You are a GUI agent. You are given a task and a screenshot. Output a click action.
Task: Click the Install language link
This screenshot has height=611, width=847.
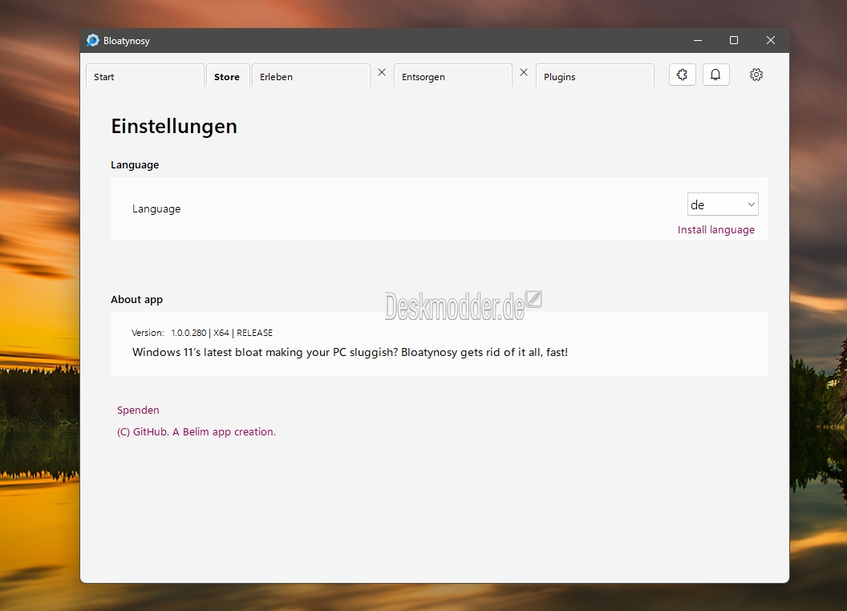pyautogui.click(x=715, y=229)
